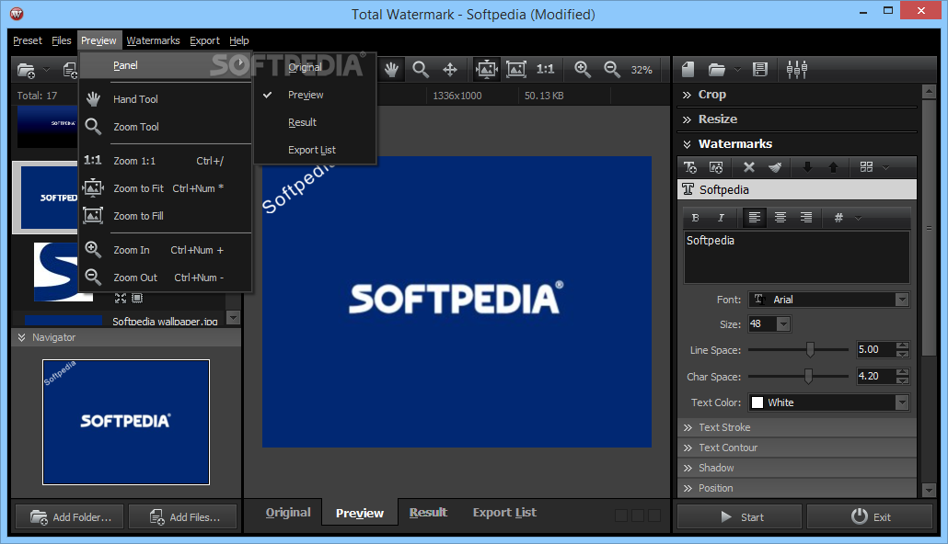Viewport: 948px width, 544px height.
Task: Click the Total Watermark app icon in title bar
Action: coord(17,13)
